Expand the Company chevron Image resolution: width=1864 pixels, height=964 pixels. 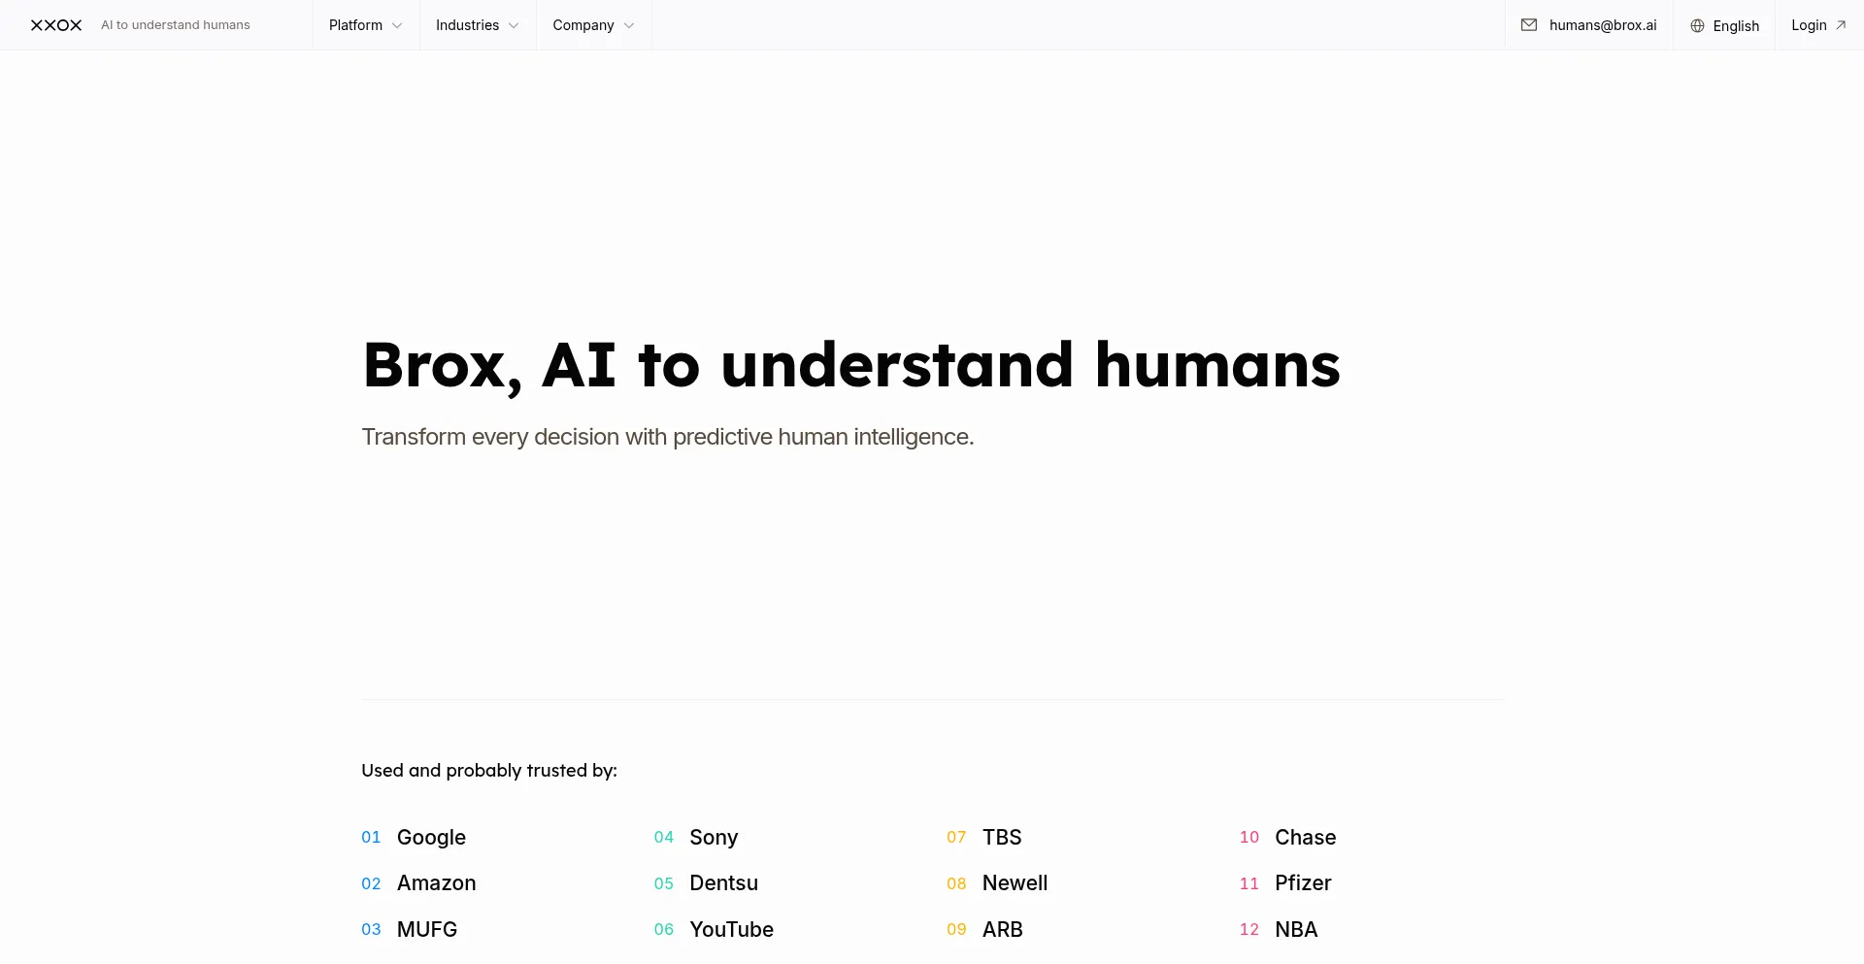629,26
